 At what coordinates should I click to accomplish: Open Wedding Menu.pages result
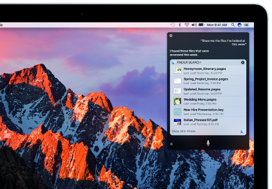[x=208, y=101]
